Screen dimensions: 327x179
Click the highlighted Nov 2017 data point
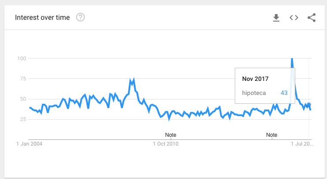pos(309,105)
